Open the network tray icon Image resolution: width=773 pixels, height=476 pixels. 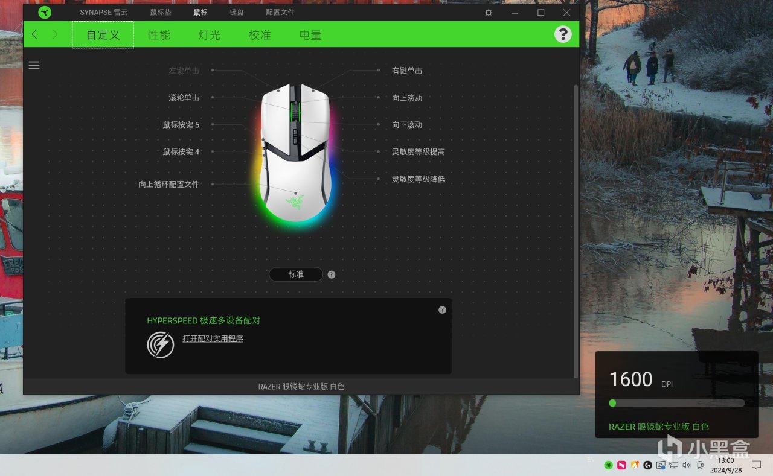coord(673,465)
